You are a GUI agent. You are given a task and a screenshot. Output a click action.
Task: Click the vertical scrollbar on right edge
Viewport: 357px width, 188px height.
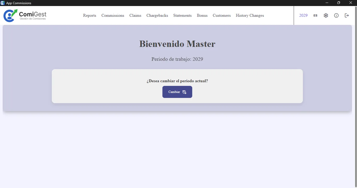point(355,97)
